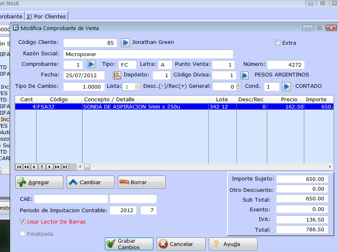Image resolution: width=338 pixels, height=252 pixels.
Task: Click the Lista spinner up arrow
Action: (137, 85)
